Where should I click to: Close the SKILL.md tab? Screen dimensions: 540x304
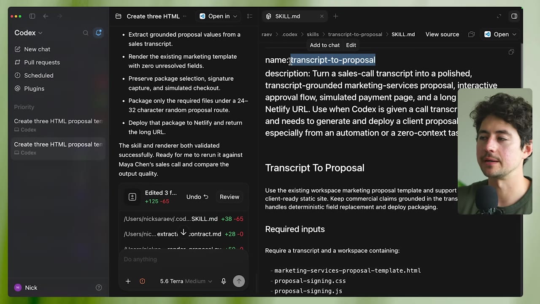(x=322, y=16)
